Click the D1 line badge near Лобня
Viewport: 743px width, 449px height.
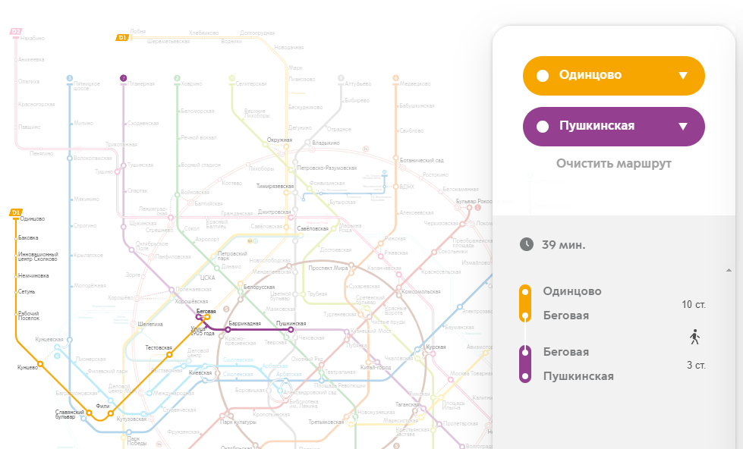[x=122, y=37]
